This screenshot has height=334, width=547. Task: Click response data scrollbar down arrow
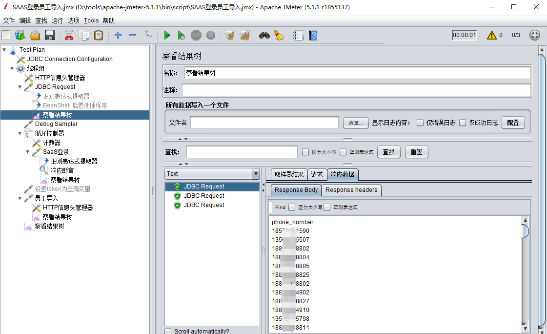click(525, 329)
